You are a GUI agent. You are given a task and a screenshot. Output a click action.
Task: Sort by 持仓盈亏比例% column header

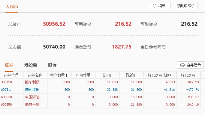pyautogui.click(x=160, y=75)
